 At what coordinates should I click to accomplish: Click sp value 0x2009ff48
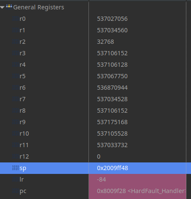coord(112,168)
